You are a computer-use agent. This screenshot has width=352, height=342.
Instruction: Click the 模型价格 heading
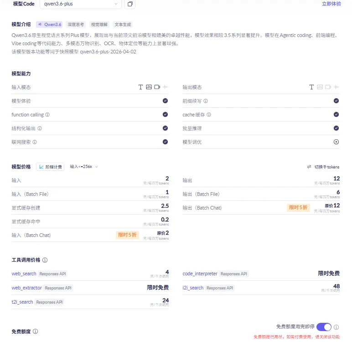(21, 167)
